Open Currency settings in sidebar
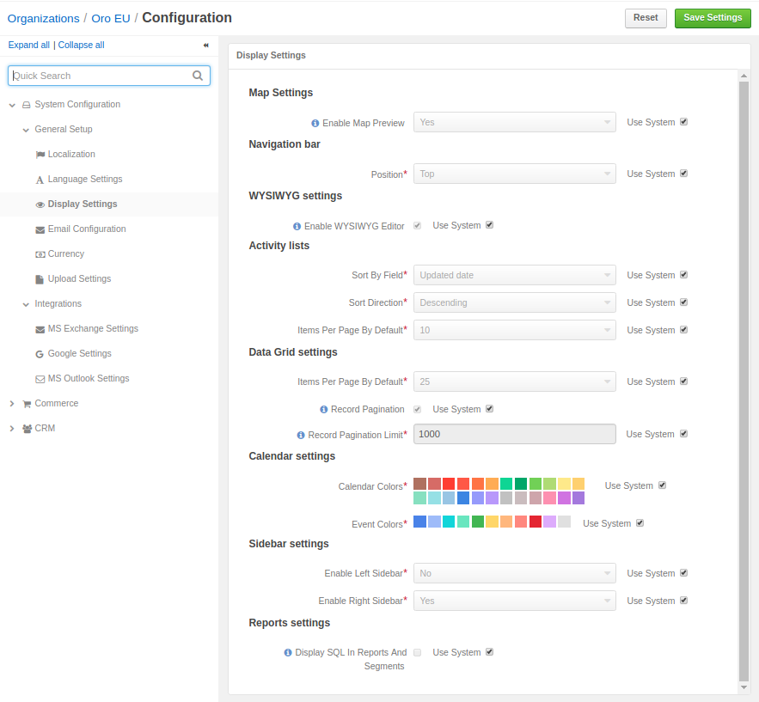 point(66,254)
